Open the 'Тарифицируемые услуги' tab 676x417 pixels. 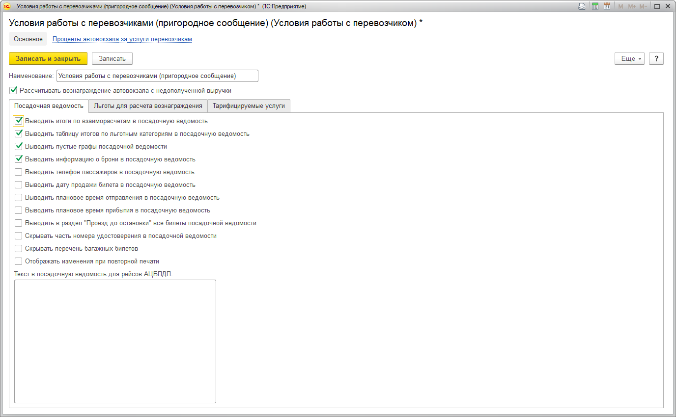click(x=249, y=105)
